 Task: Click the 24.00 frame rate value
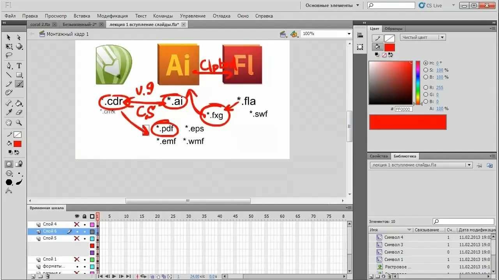pos(194,276)
